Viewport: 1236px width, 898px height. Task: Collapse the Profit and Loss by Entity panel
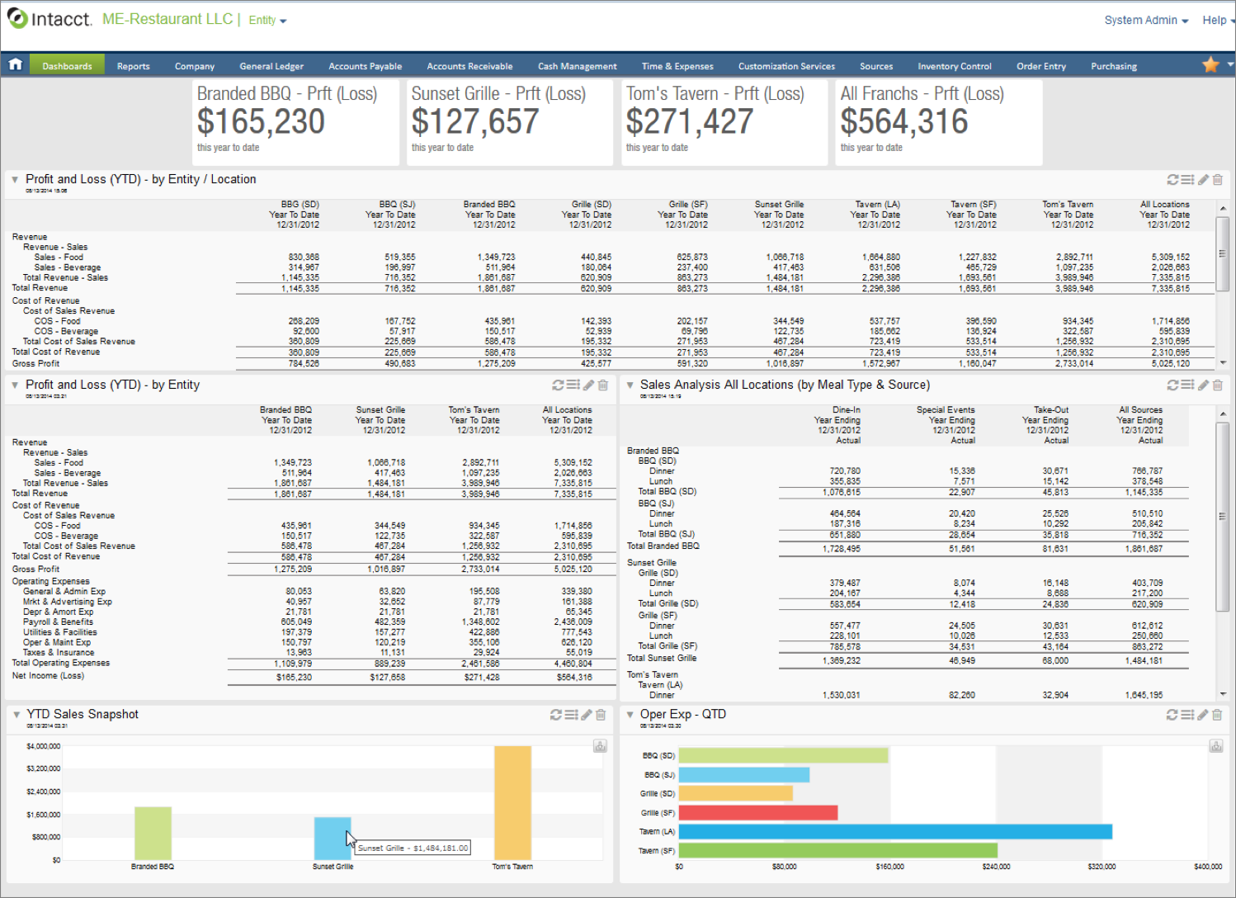(x=15, y=385)
